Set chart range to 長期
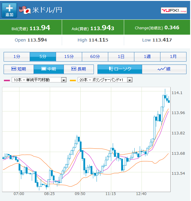The image size is (191, 201). [79, 69]
